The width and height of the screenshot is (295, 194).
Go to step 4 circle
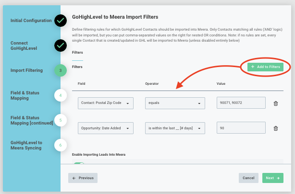pos(61,95)
